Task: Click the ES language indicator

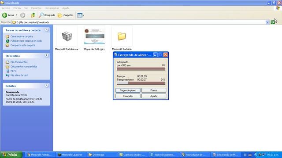Action: click(x=245, y=155)
